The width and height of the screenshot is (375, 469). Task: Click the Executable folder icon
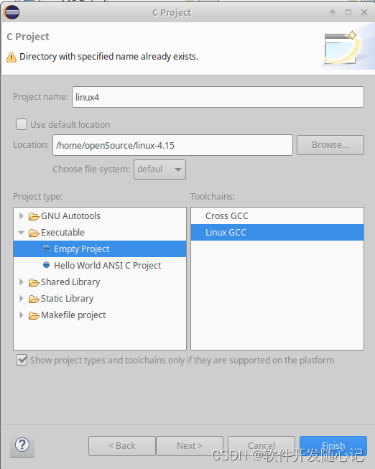coord(34,233)
